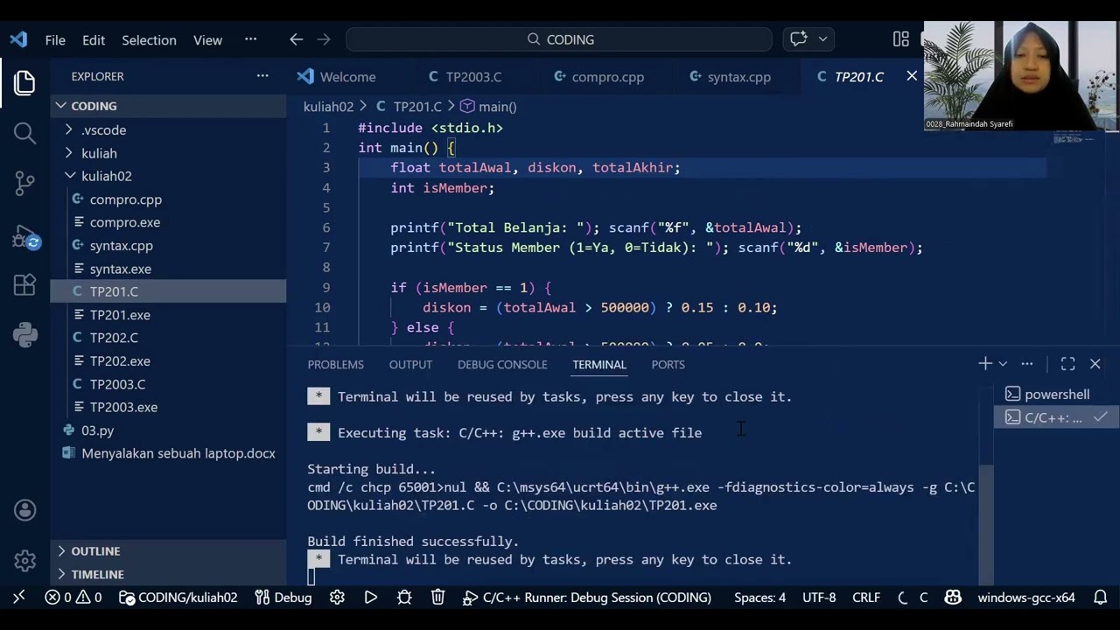Screen dimensions: 1120x630
Task: Open the Python activity bar icon
Action: [x=24, y=334]
